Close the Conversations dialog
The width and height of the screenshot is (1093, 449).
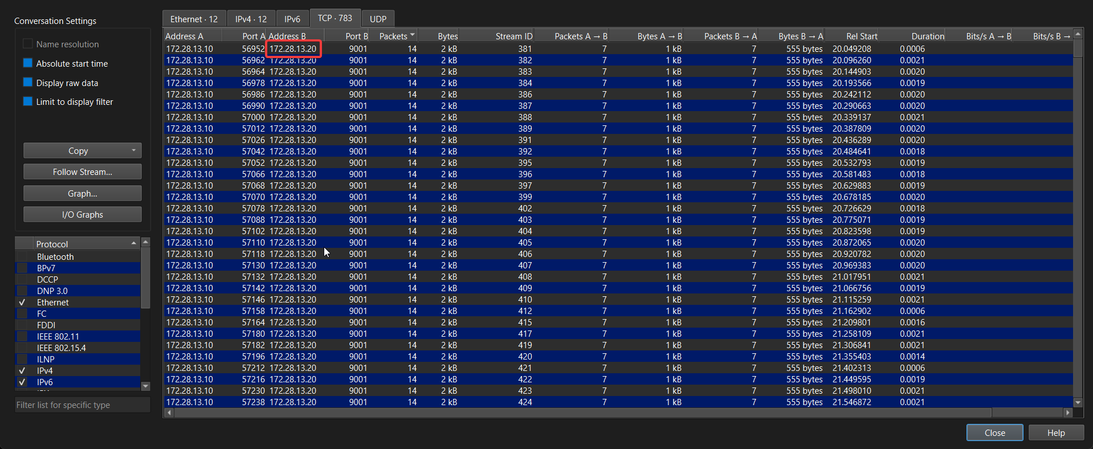point(995,433)
